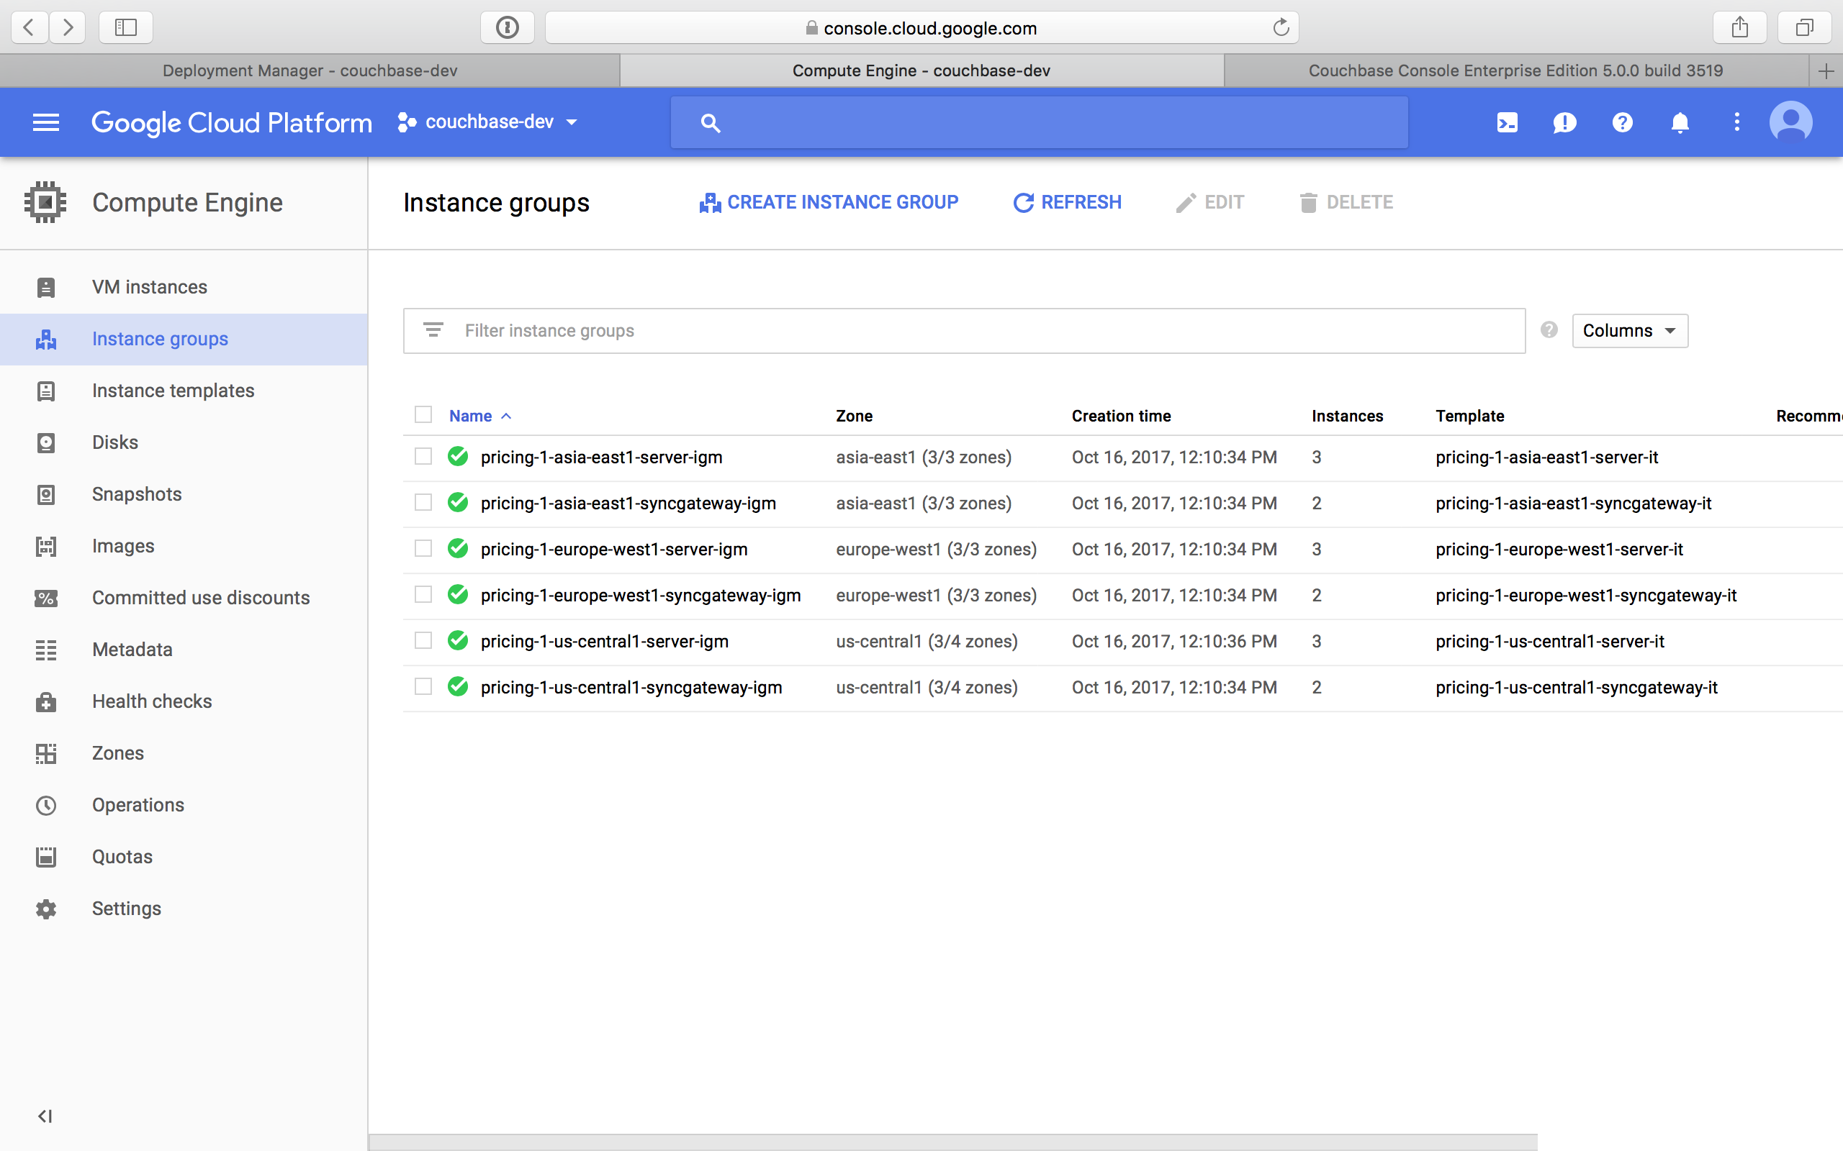This screenshot has height=1151, width=1843.
Task: Open the Compute Engine navigation menu
Action: point(45,122)
